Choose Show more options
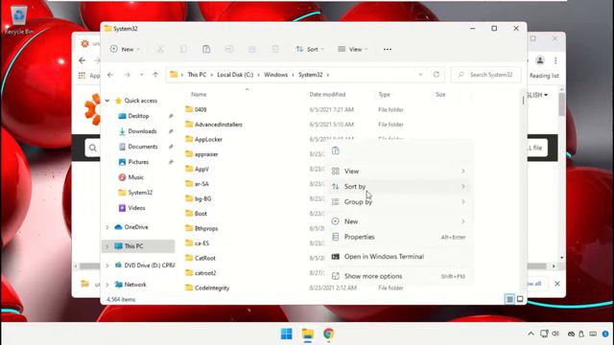614x345 pixels. [399, 276]
